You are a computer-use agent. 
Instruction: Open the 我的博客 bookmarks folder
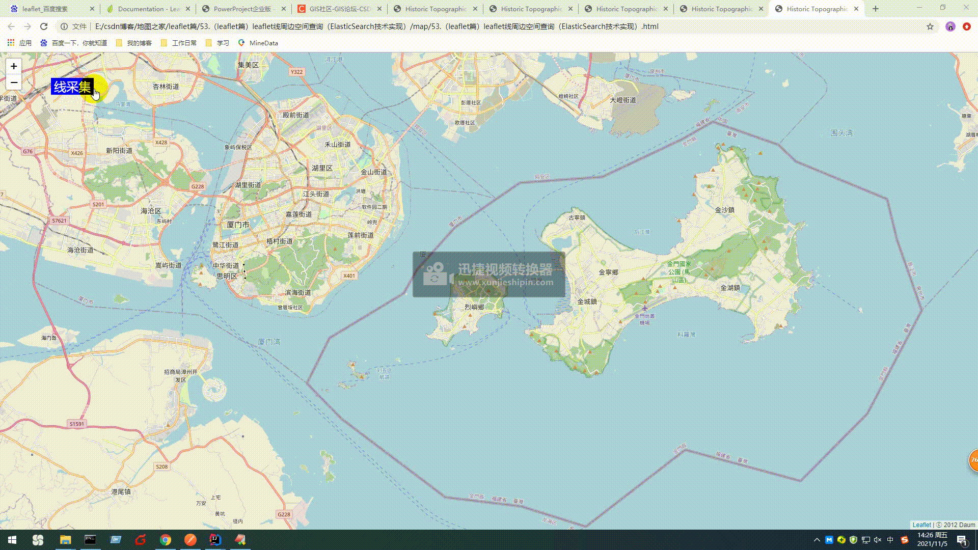point(134,43)
